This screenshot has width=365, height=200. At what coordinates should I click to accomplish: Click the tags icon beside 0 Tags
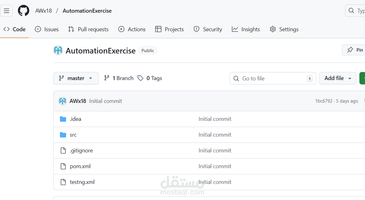pyautogui.click(x=141, y=78)
